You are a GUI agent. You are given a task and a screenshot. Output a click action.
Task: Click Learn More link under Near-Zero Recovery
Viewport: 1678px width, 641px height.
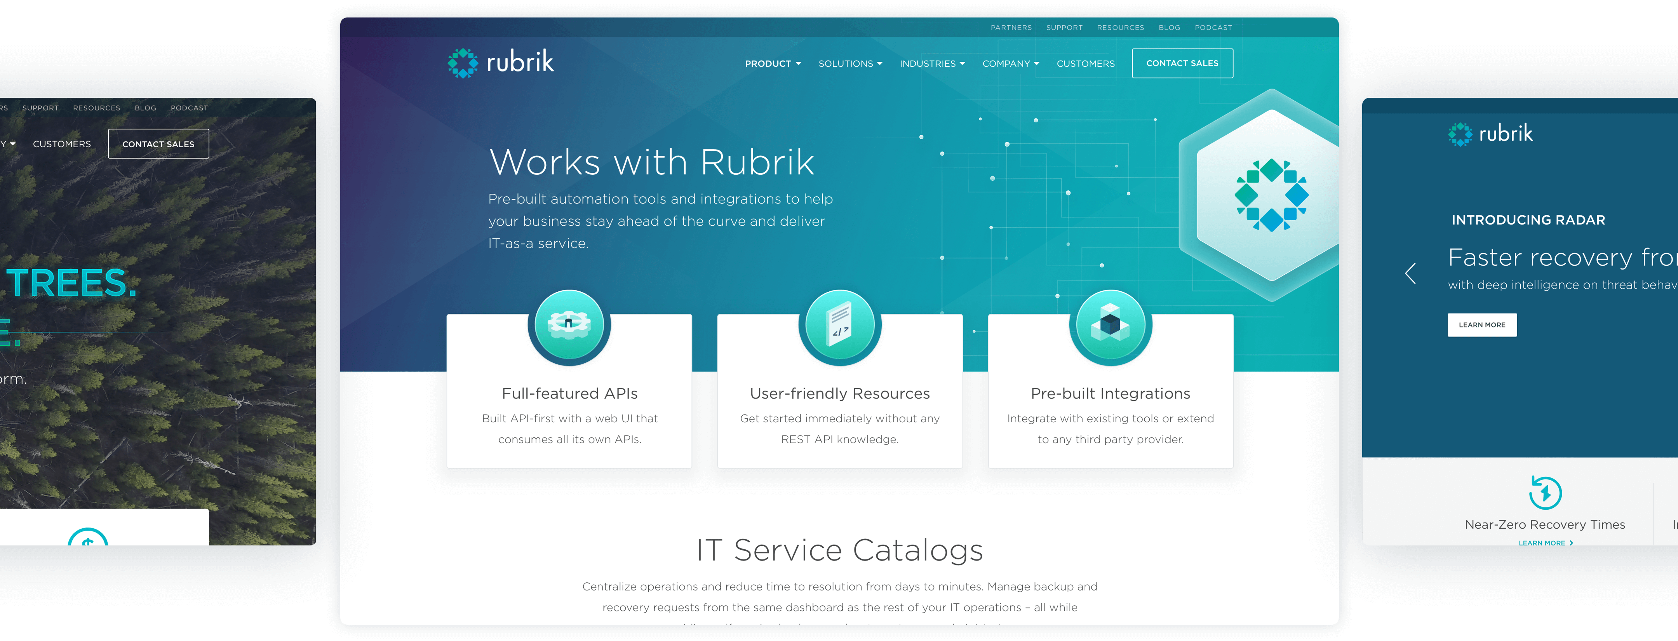[x=1544, y=543]
